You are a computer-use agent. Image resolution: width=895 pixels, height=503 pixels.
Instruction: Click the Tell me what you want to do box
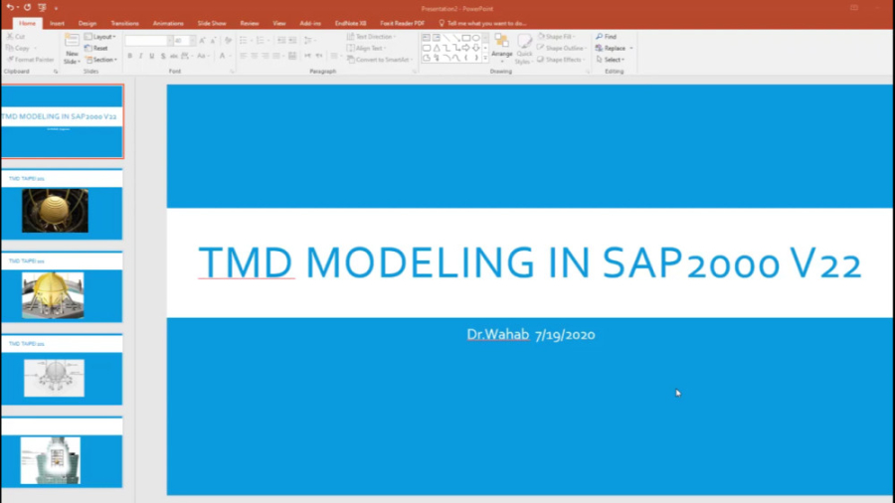click(482, 24)
